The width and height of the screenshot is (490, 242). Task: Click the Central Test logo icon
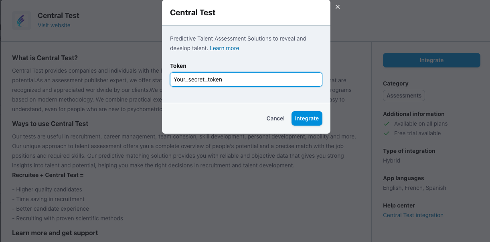coord(21,20)
